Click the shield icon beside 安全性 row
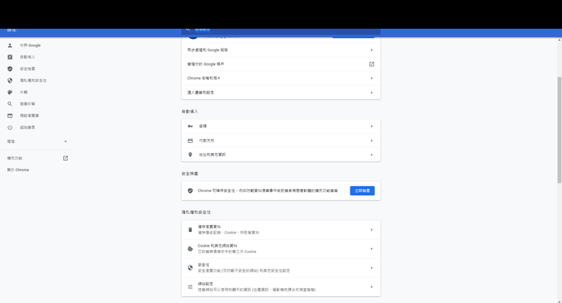Image resolution: width=562 pixels, height=303 pixels. click(x=190, y=268)
